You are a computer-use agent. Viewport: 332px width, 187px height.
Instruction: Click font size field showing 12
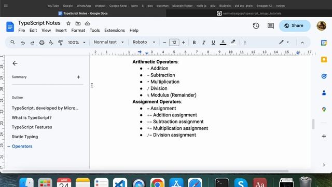[174, 43]
